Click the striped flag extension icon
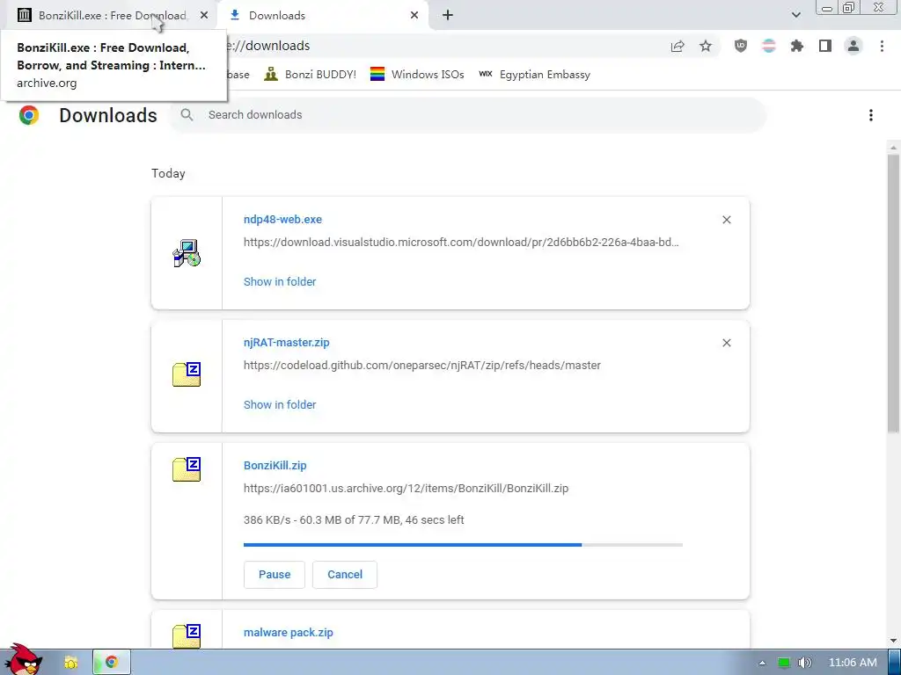 (x=769, y=46)
